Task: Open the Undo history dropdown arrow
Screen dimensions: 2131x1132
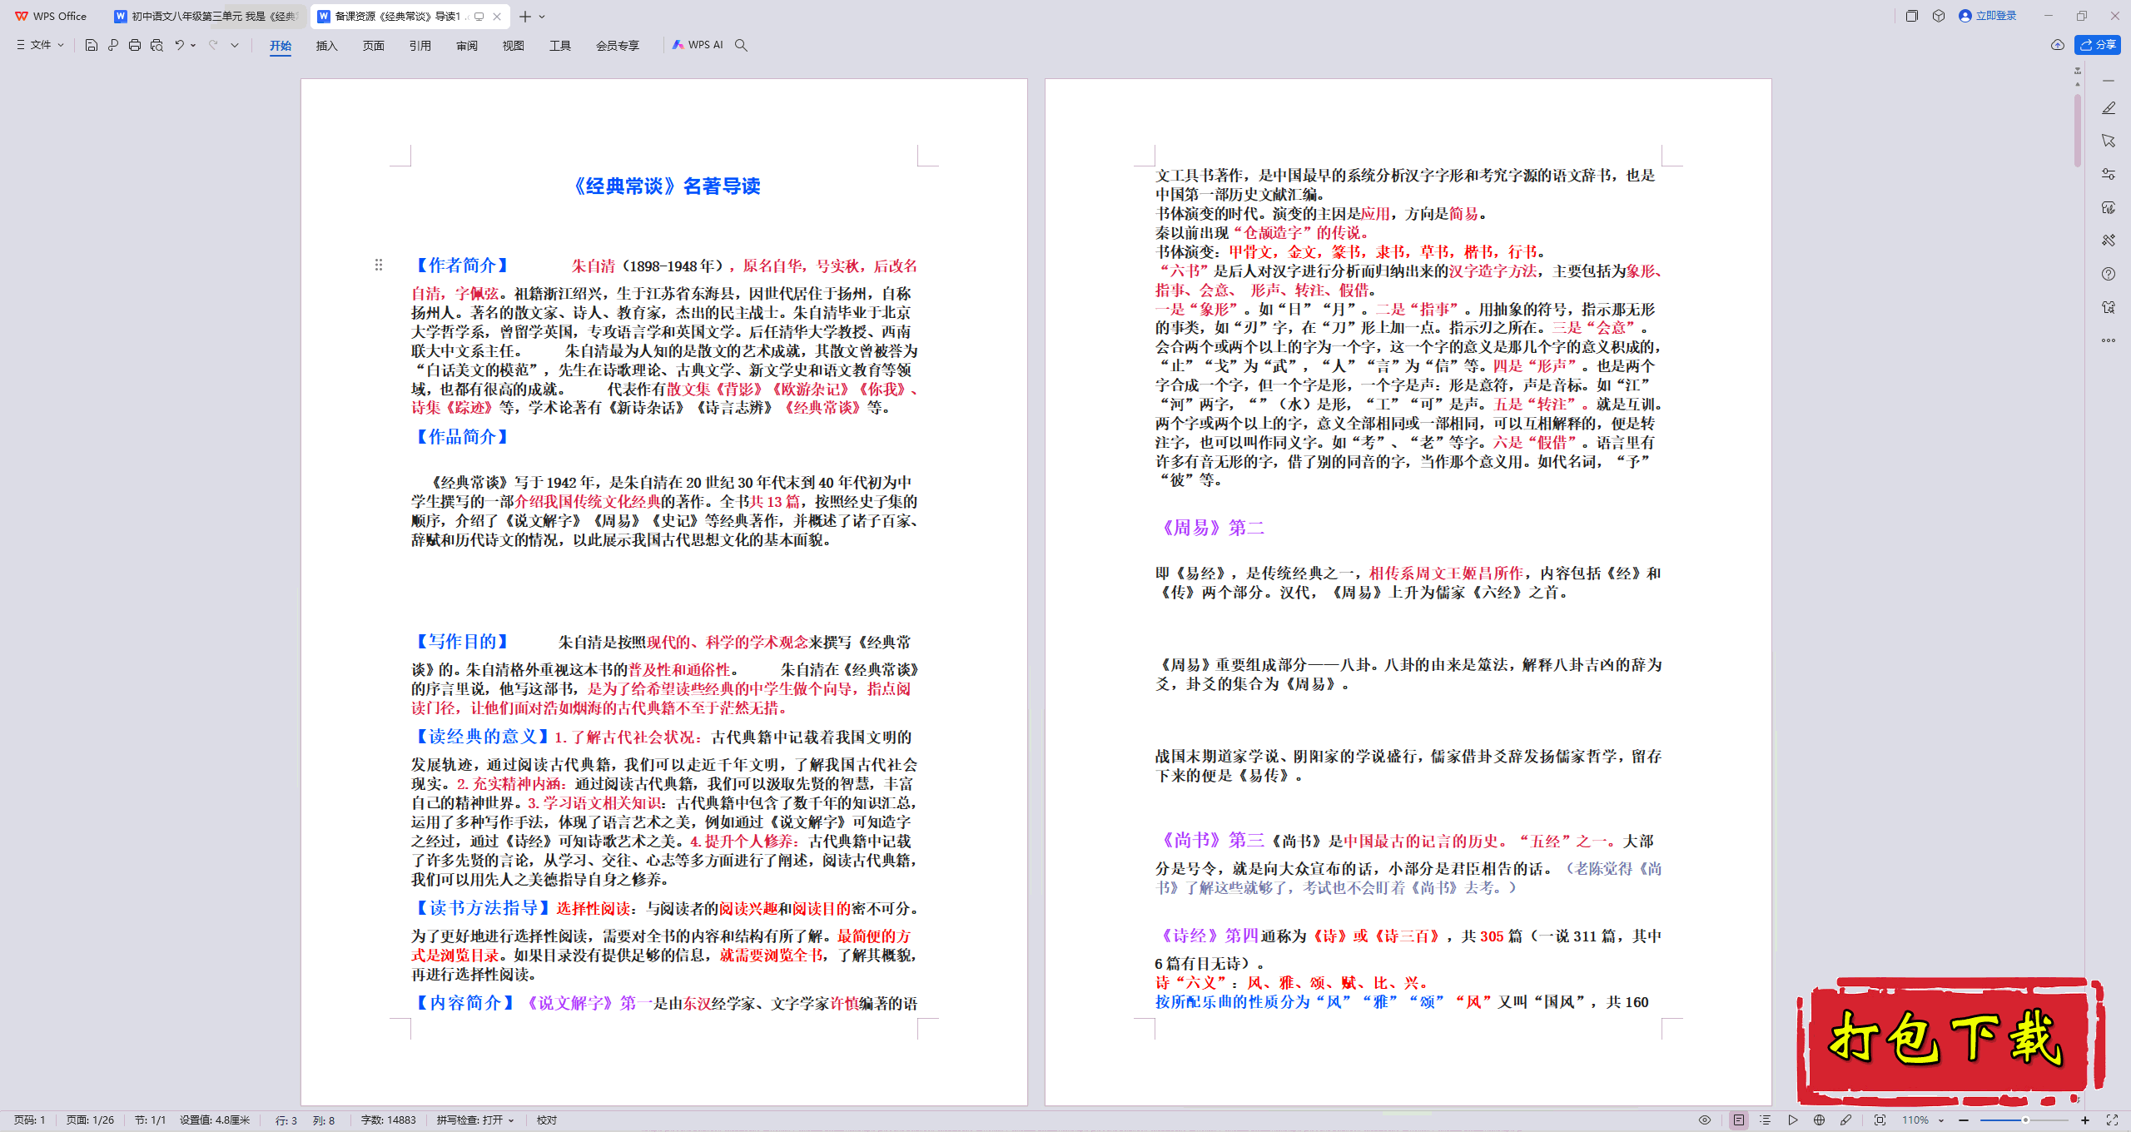Action: (193, 45)
